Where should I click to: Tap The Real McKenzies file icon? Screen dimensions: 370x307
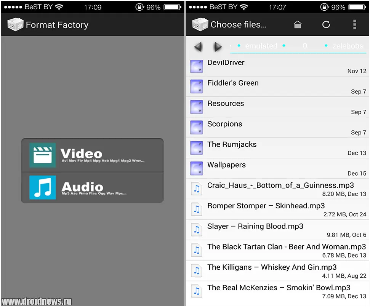tap(197, 291)
